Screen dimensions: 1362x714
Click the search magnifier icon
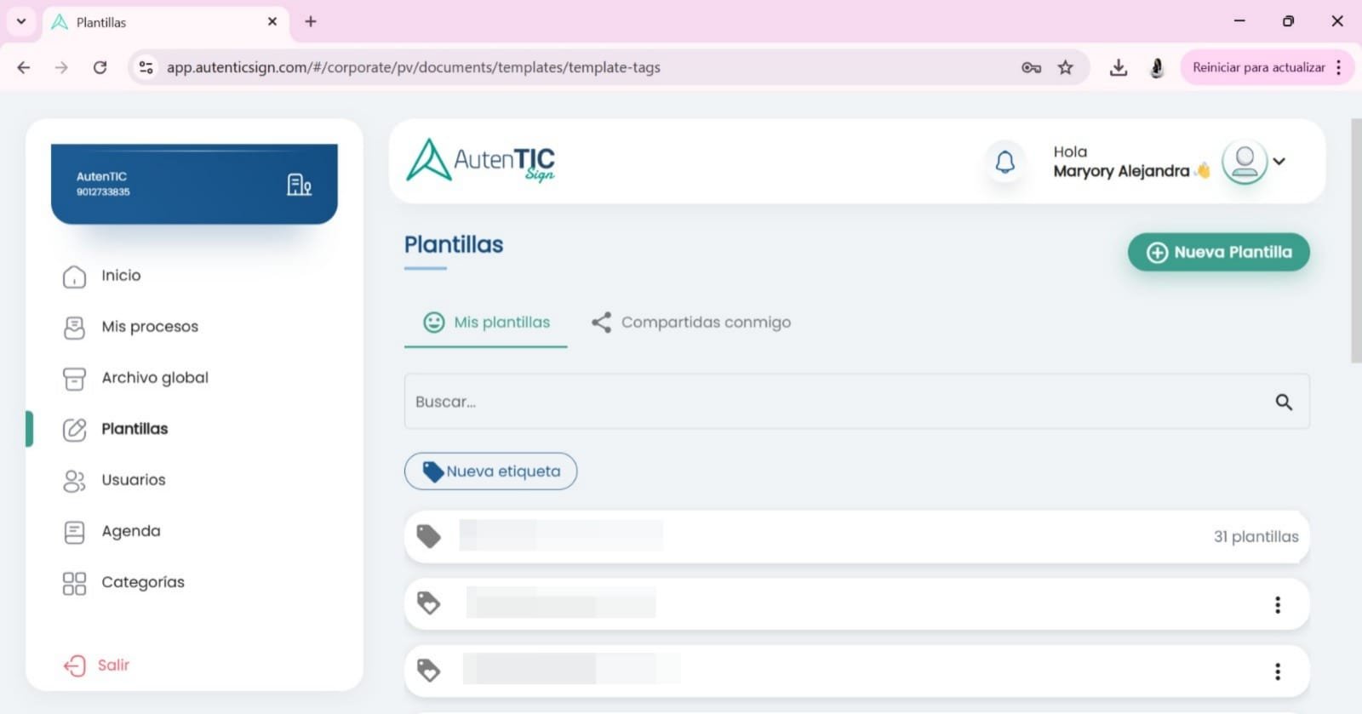coord(1284,403)
